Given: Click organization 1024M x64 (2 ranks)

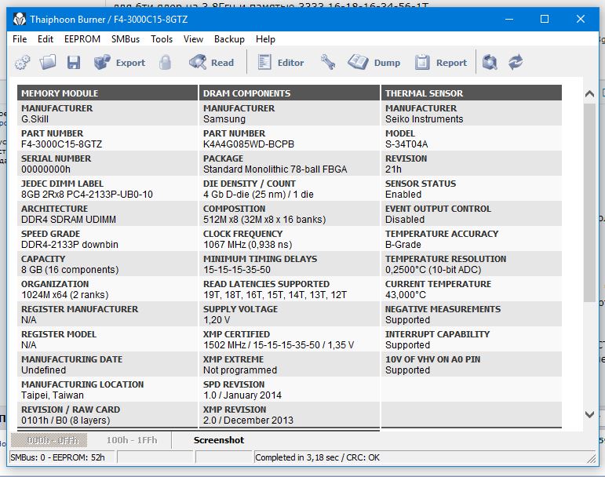Looking at the screenshot, I should 65,295.
